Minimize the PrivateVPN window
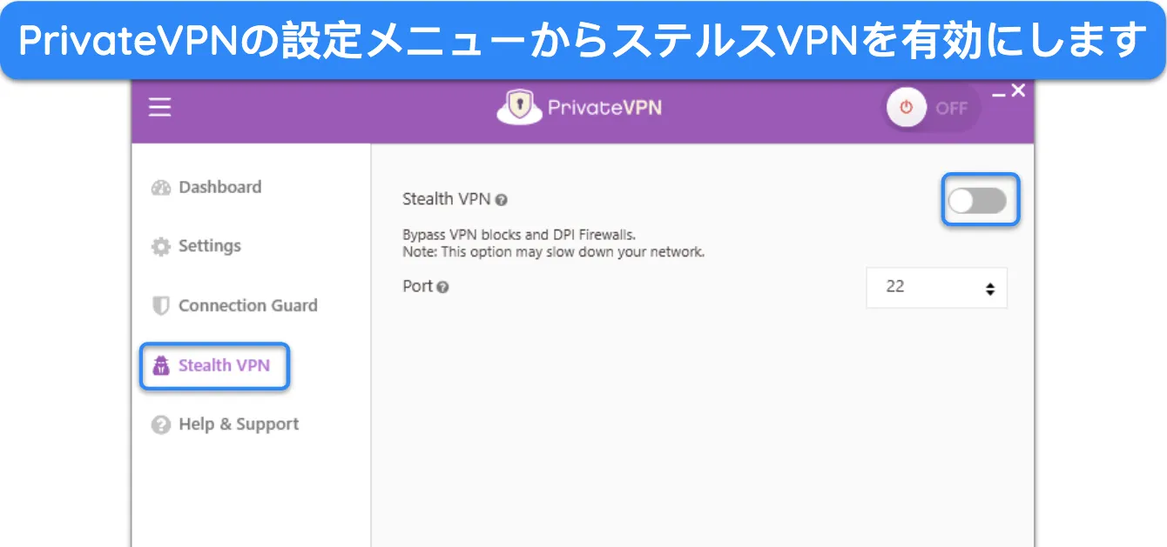This screenshot has height=547, width=1167. (999, 92)
